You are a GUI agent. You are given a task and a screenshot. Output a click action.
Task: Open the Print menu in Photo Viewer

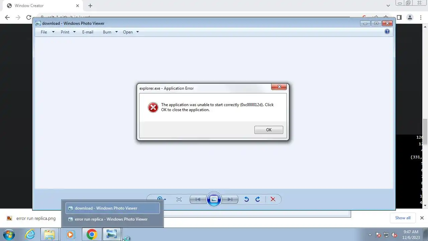pyautogui.click(x=65, y=32)
